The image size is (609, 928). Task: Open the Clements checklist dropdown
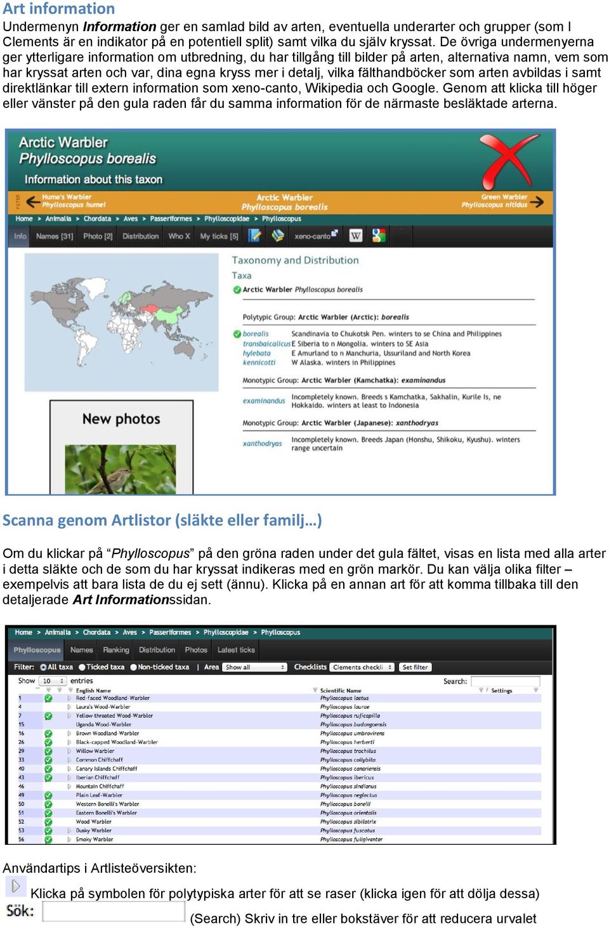click(362, 667)
